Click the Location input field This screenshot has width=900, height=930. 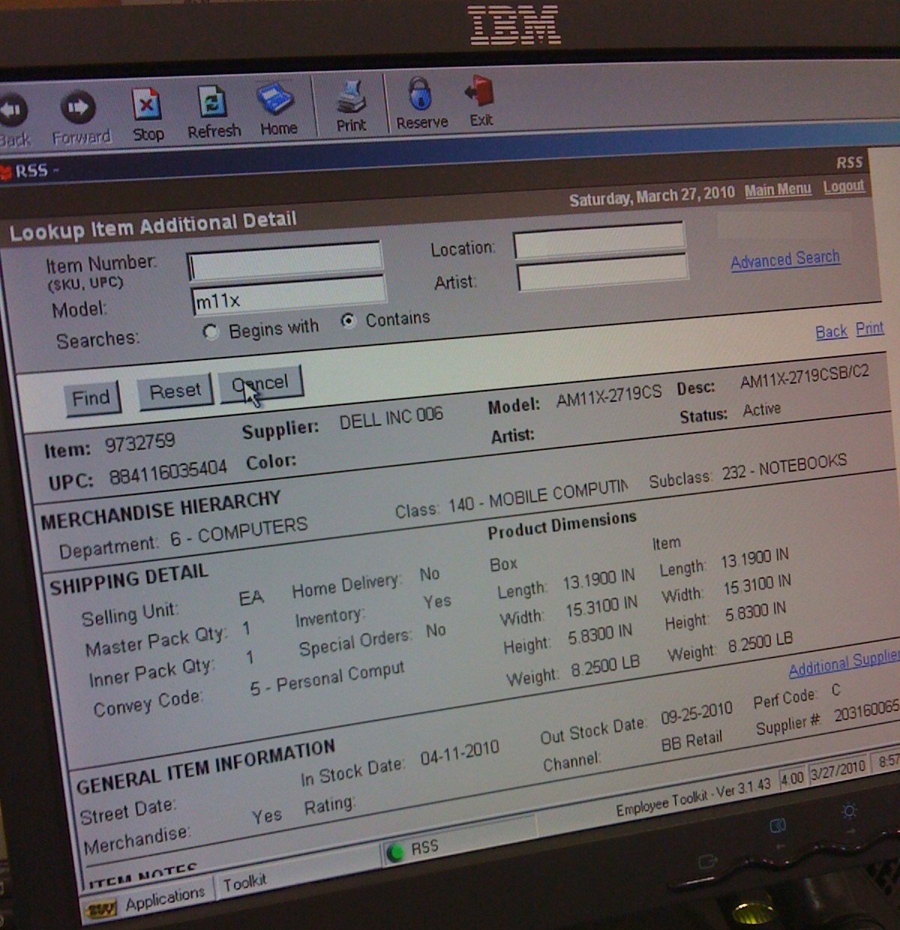tap(599, 241)
